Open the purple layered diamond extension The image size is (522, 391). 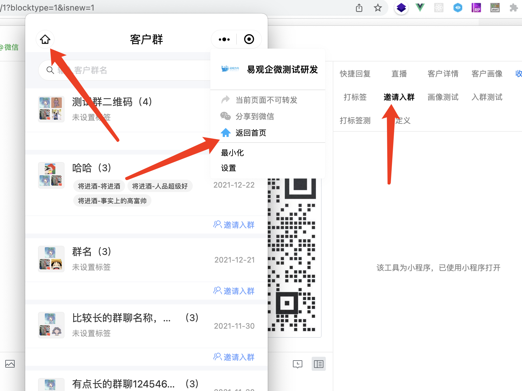401,8
